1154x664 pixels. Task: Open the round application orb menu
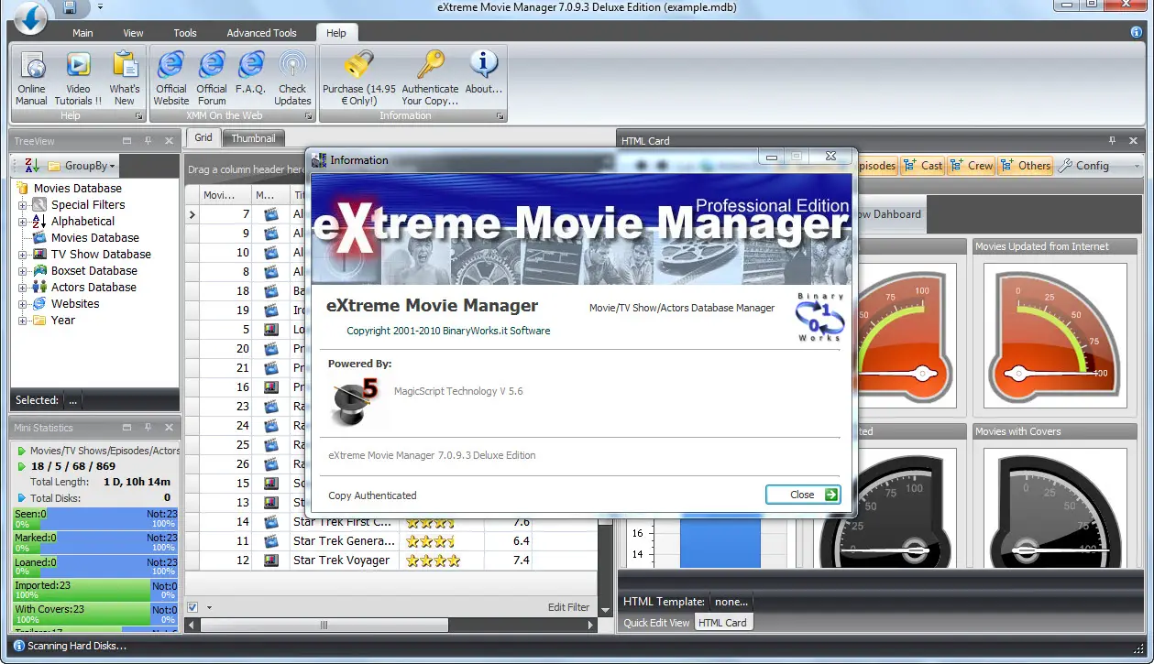click(x=30, y=18)
